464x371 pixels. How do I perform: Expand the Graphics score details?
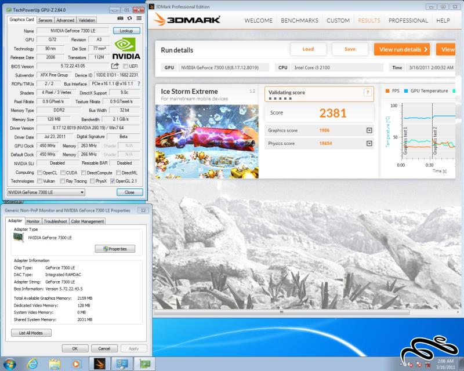(369, 130)
